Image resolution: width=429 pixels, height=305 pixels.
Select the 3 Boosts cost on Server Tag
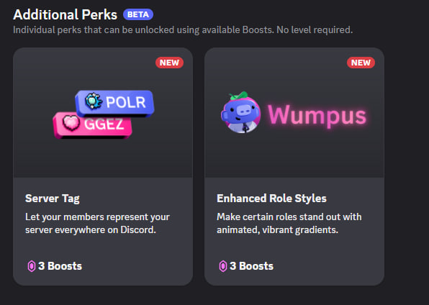(60, 266)
